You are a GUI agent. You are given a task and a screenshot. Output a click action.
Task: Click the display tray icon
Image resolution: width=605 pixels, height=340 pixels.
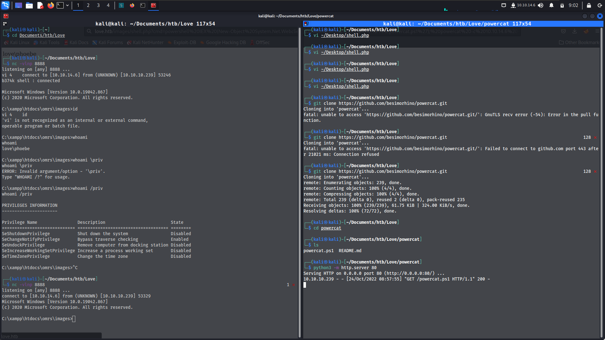click(x=504, y=5)
